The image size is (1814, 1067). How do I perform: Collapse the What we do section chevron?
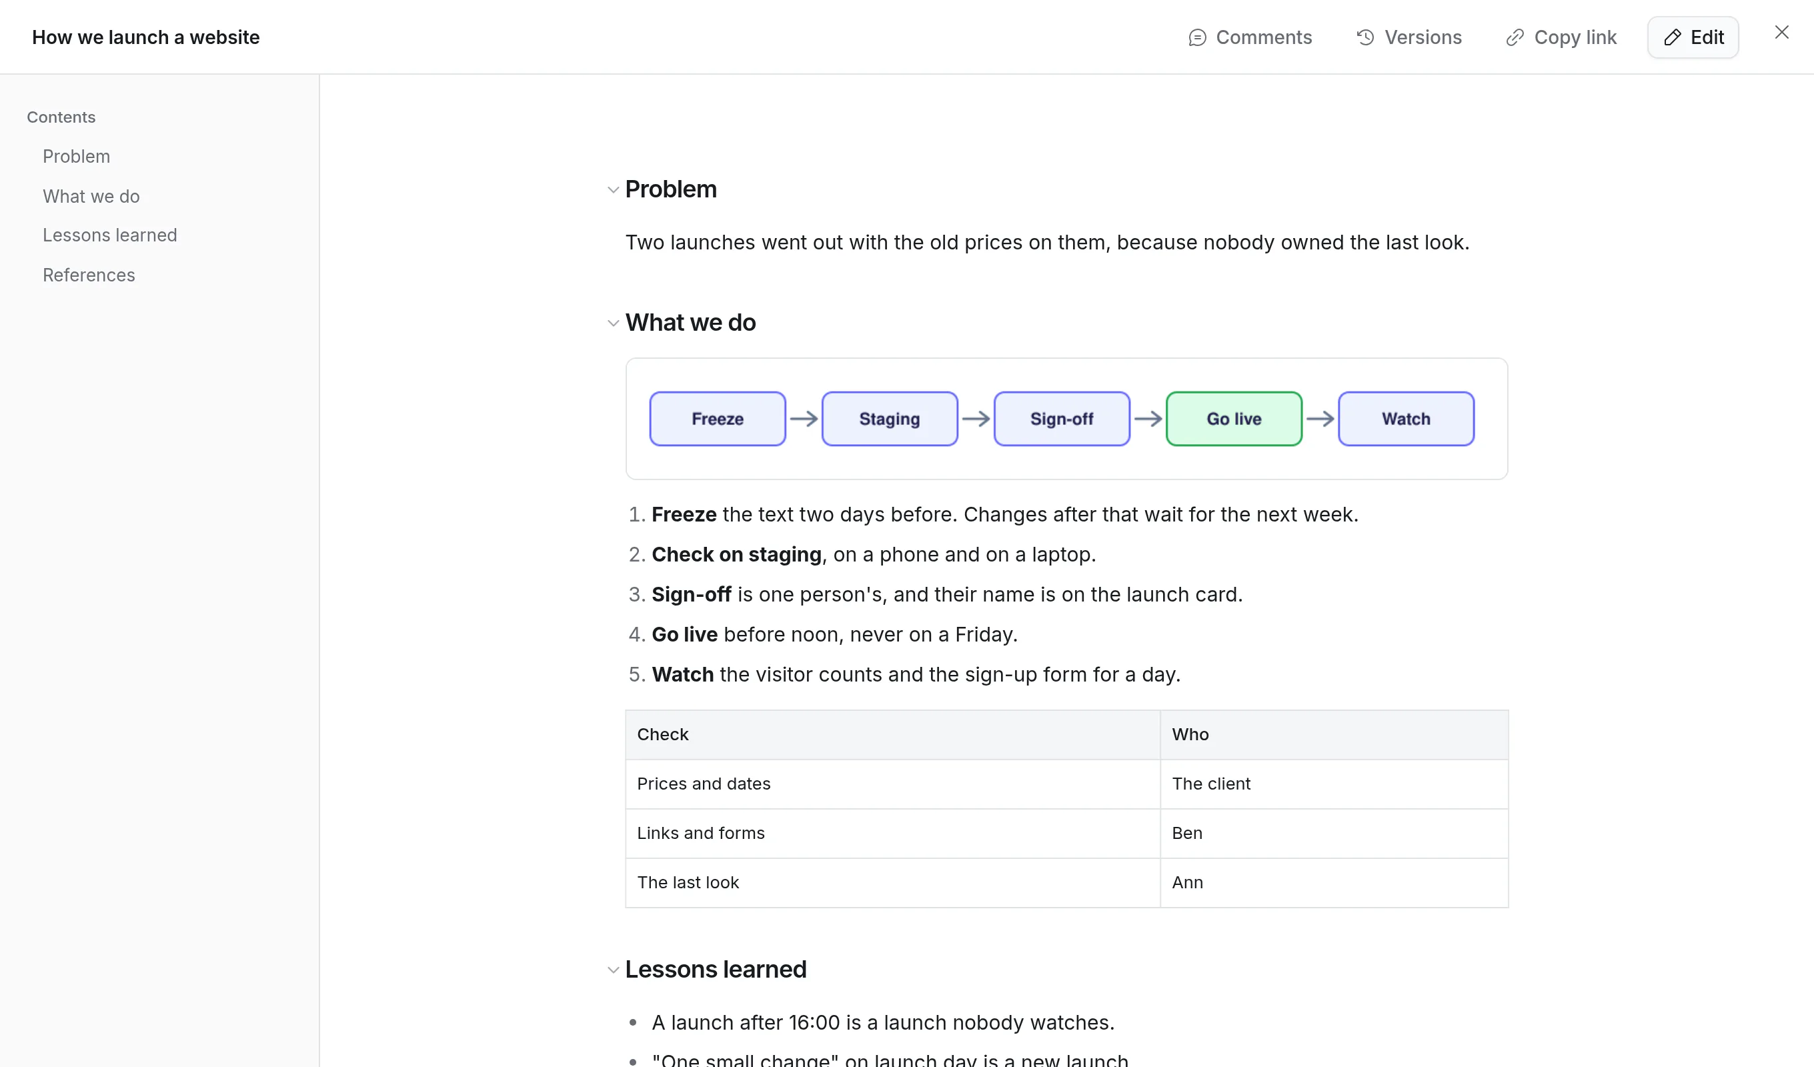tap(614, 323)
